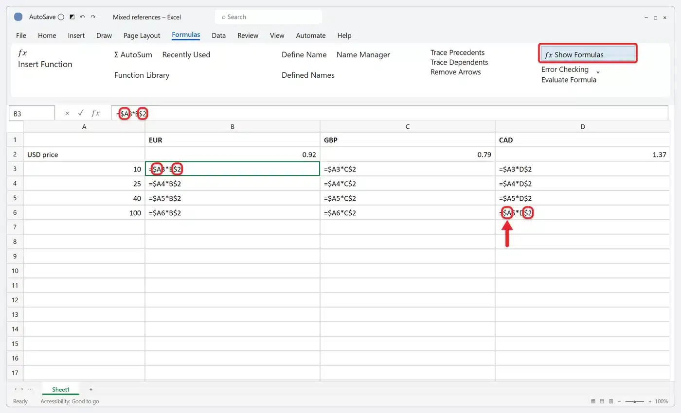Click inside the formula bar
681x413 pixels.
[x=389, y=113]
